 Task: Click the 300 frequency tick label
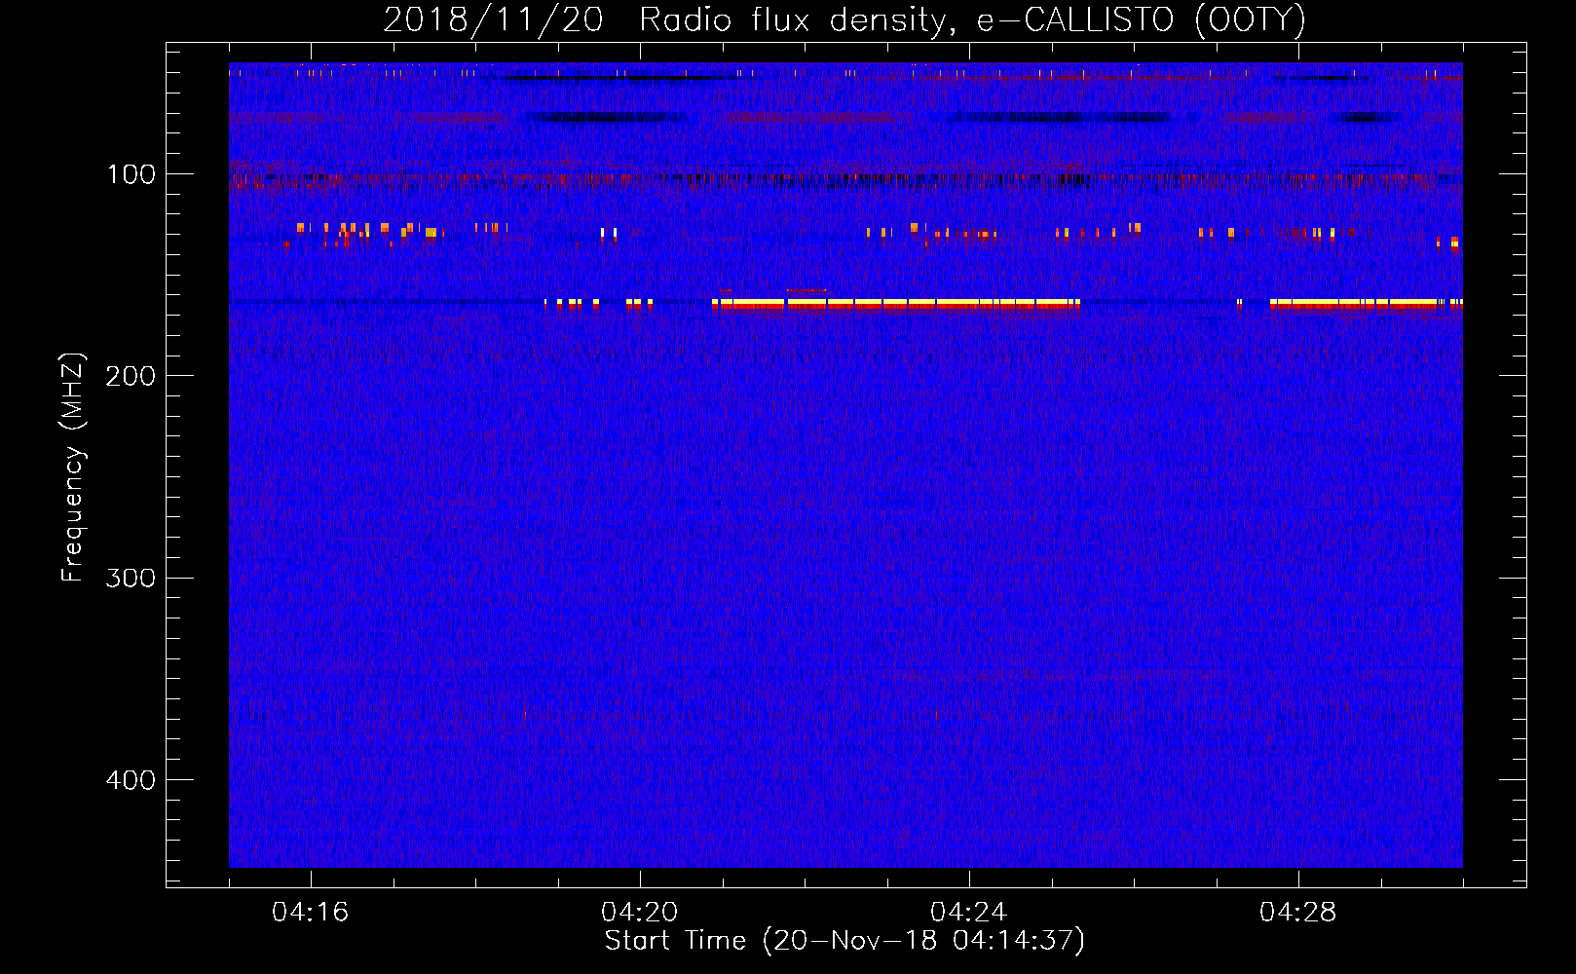(x=130, y=578)
